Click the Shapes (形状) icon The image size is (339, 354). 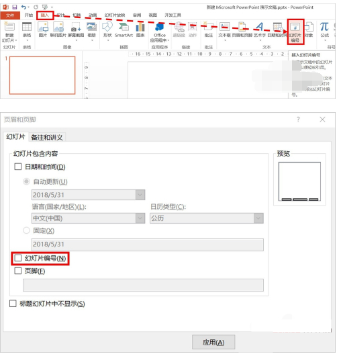click(x=107, y=27)
